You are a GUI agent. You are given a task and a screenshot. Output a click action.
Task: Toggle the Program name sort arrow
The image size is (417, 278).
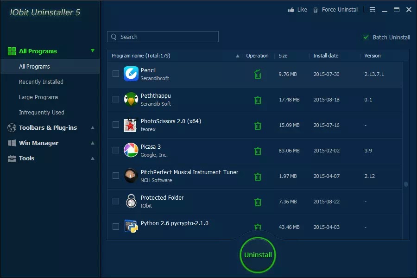click(x=238, y=56)
